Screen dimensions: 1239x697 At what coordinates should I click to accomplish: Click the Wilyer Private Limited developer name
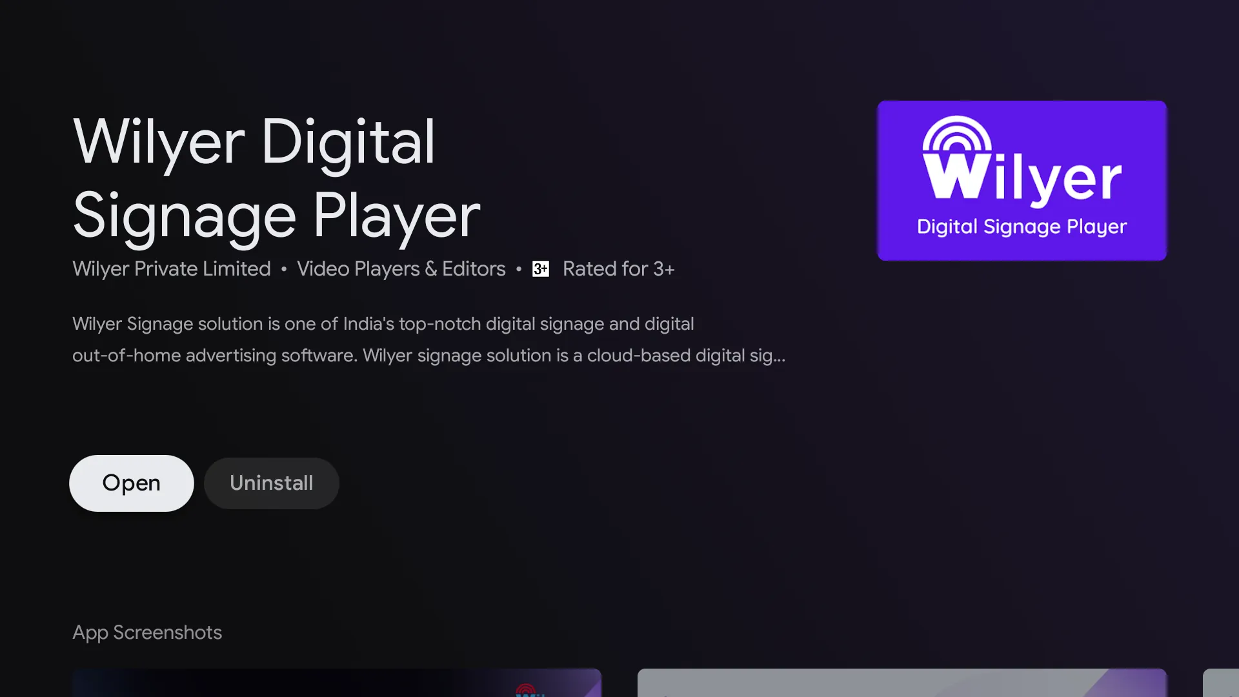172,269
